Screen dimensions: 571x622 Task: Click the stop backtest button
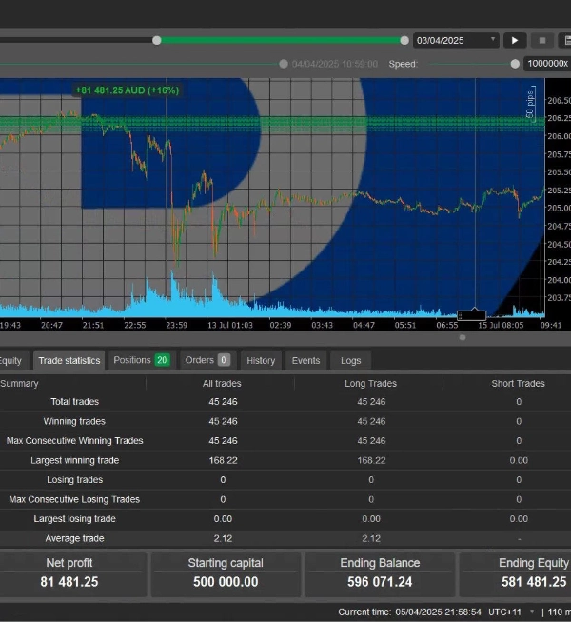pyautogui.click(x=542, y=40)
